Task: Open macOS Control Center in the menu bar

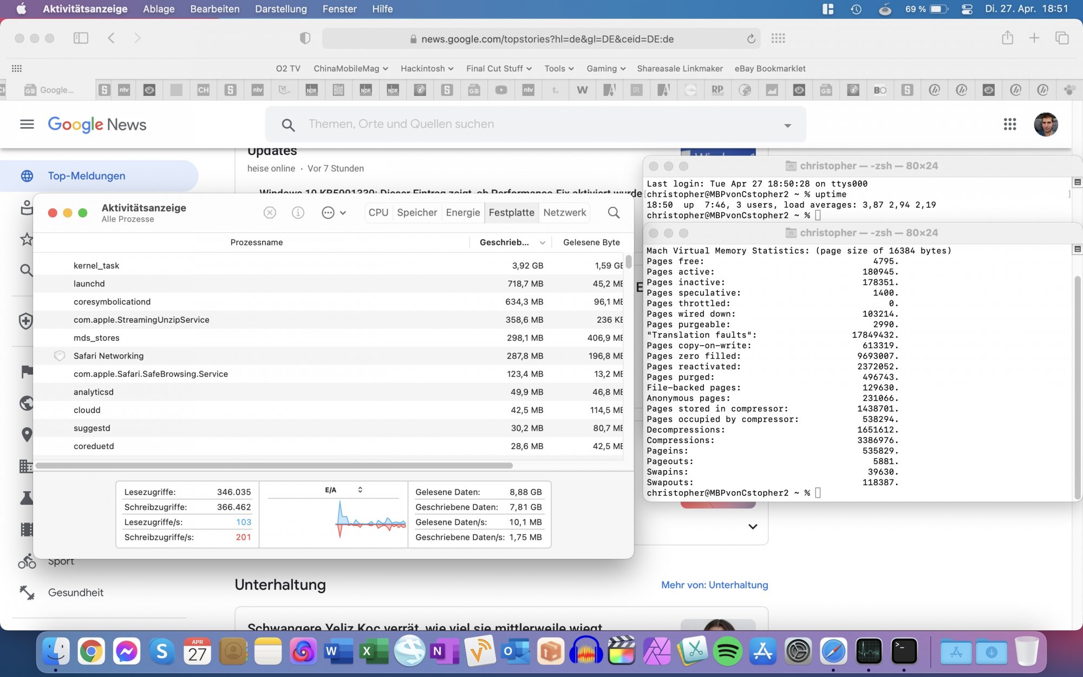Action: [967, 9]
